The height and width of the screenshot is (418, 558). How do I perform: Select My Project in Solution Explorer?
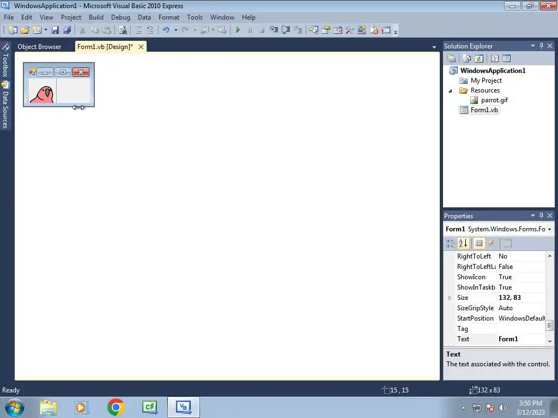coord(486,81)
